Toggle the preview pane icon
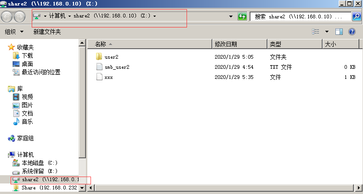Image resolution: width=363 pixels, height=194 pixels. click(339, 32)
